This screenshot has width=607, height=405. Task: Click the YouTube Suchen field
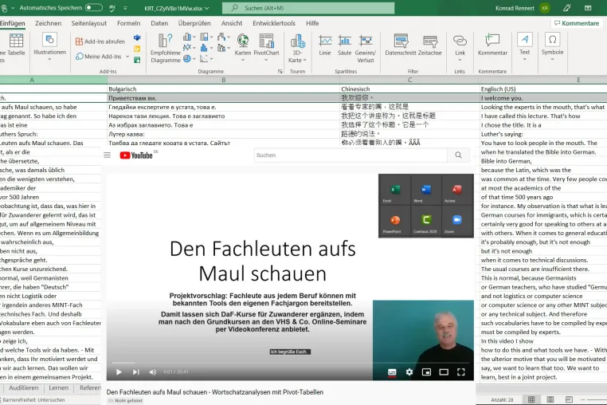[x=350, y=155]
